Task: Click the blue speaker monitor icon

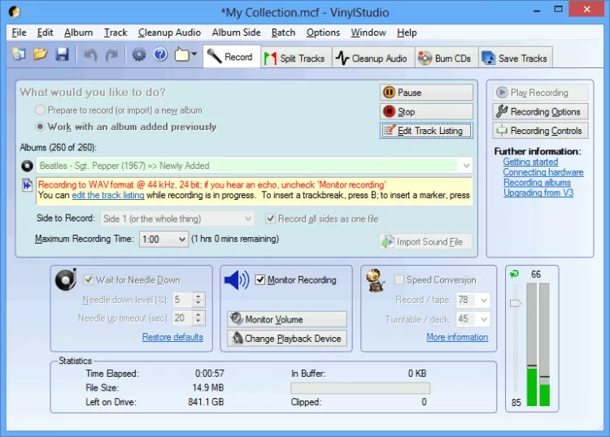Action: (236, 280)
